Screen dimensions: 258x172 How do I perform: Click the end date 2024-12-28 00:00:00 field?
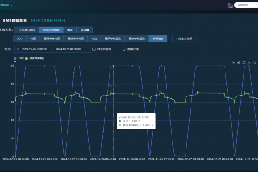click(x=68, y=49)
